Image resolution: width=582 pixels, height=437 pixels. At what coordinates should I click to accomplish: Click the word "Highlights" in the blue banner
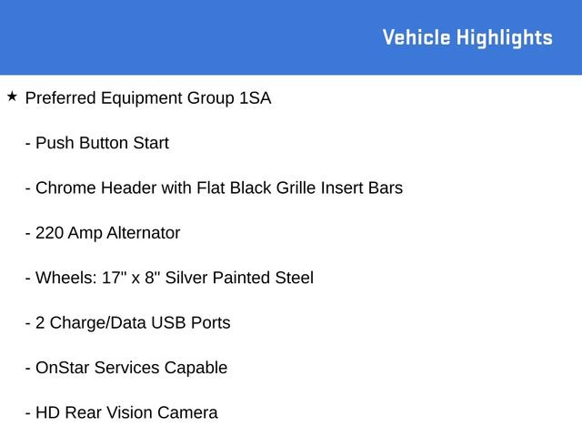[505, 38]
